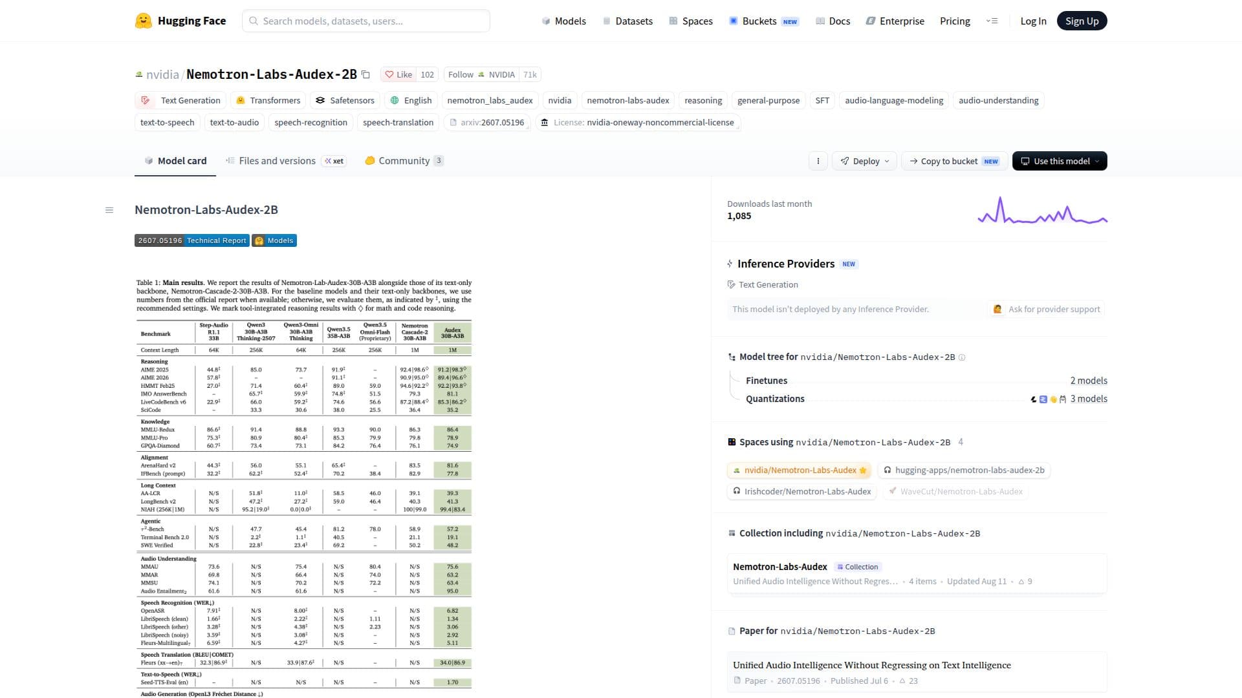Open Pricing page
Image resolution: width=1242 pixels, height=698 pixels.
[x=955, y=21]
